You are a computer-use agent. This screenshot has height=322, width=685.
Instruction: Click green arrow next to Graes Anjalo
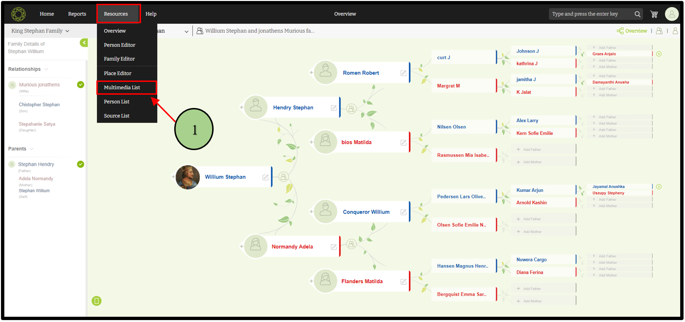[x=659, y=54]
